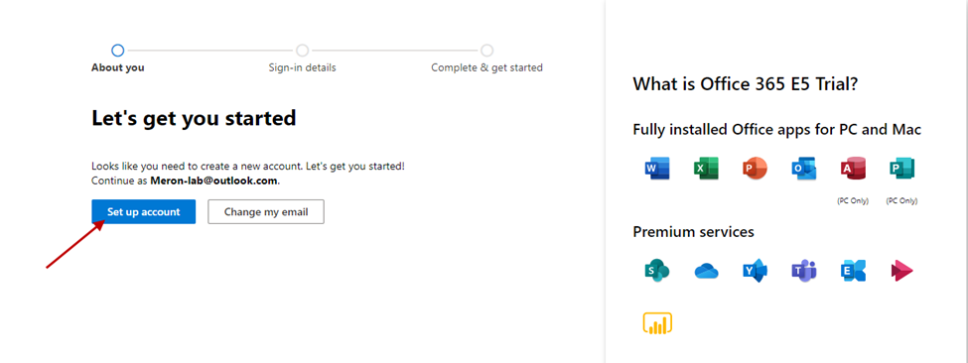Click the Complete & get started label
968x363 pixels.
487,67
